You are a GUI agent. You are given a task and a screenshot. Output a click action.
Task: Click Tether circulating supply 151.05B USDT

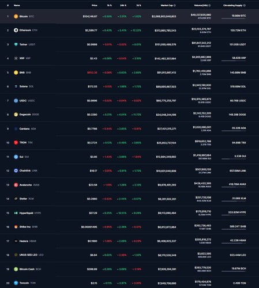tap(238, 44)
